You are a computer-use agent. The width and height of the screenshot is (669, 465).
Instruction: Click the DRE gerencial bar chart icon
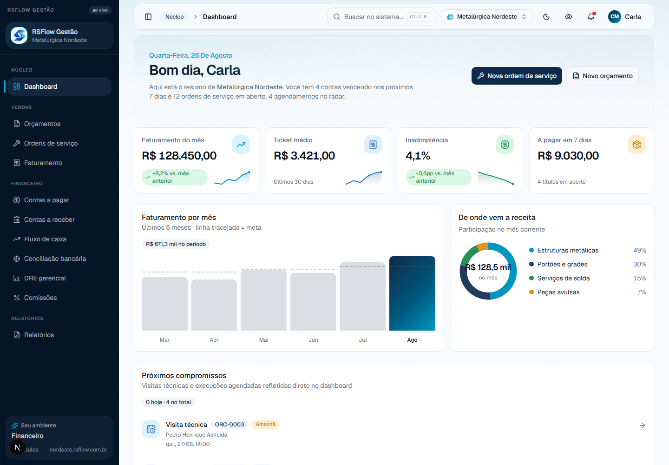click(x=17, y=278)
